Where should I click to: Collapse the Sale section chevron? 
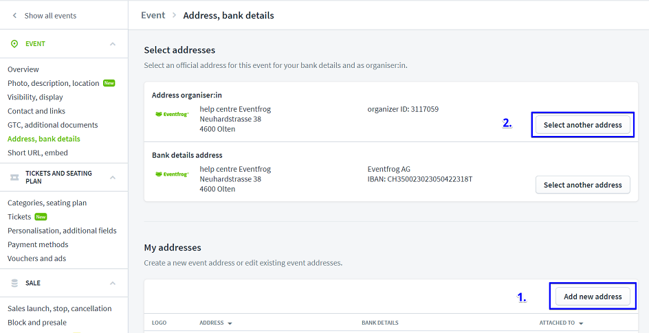(113, 283)
